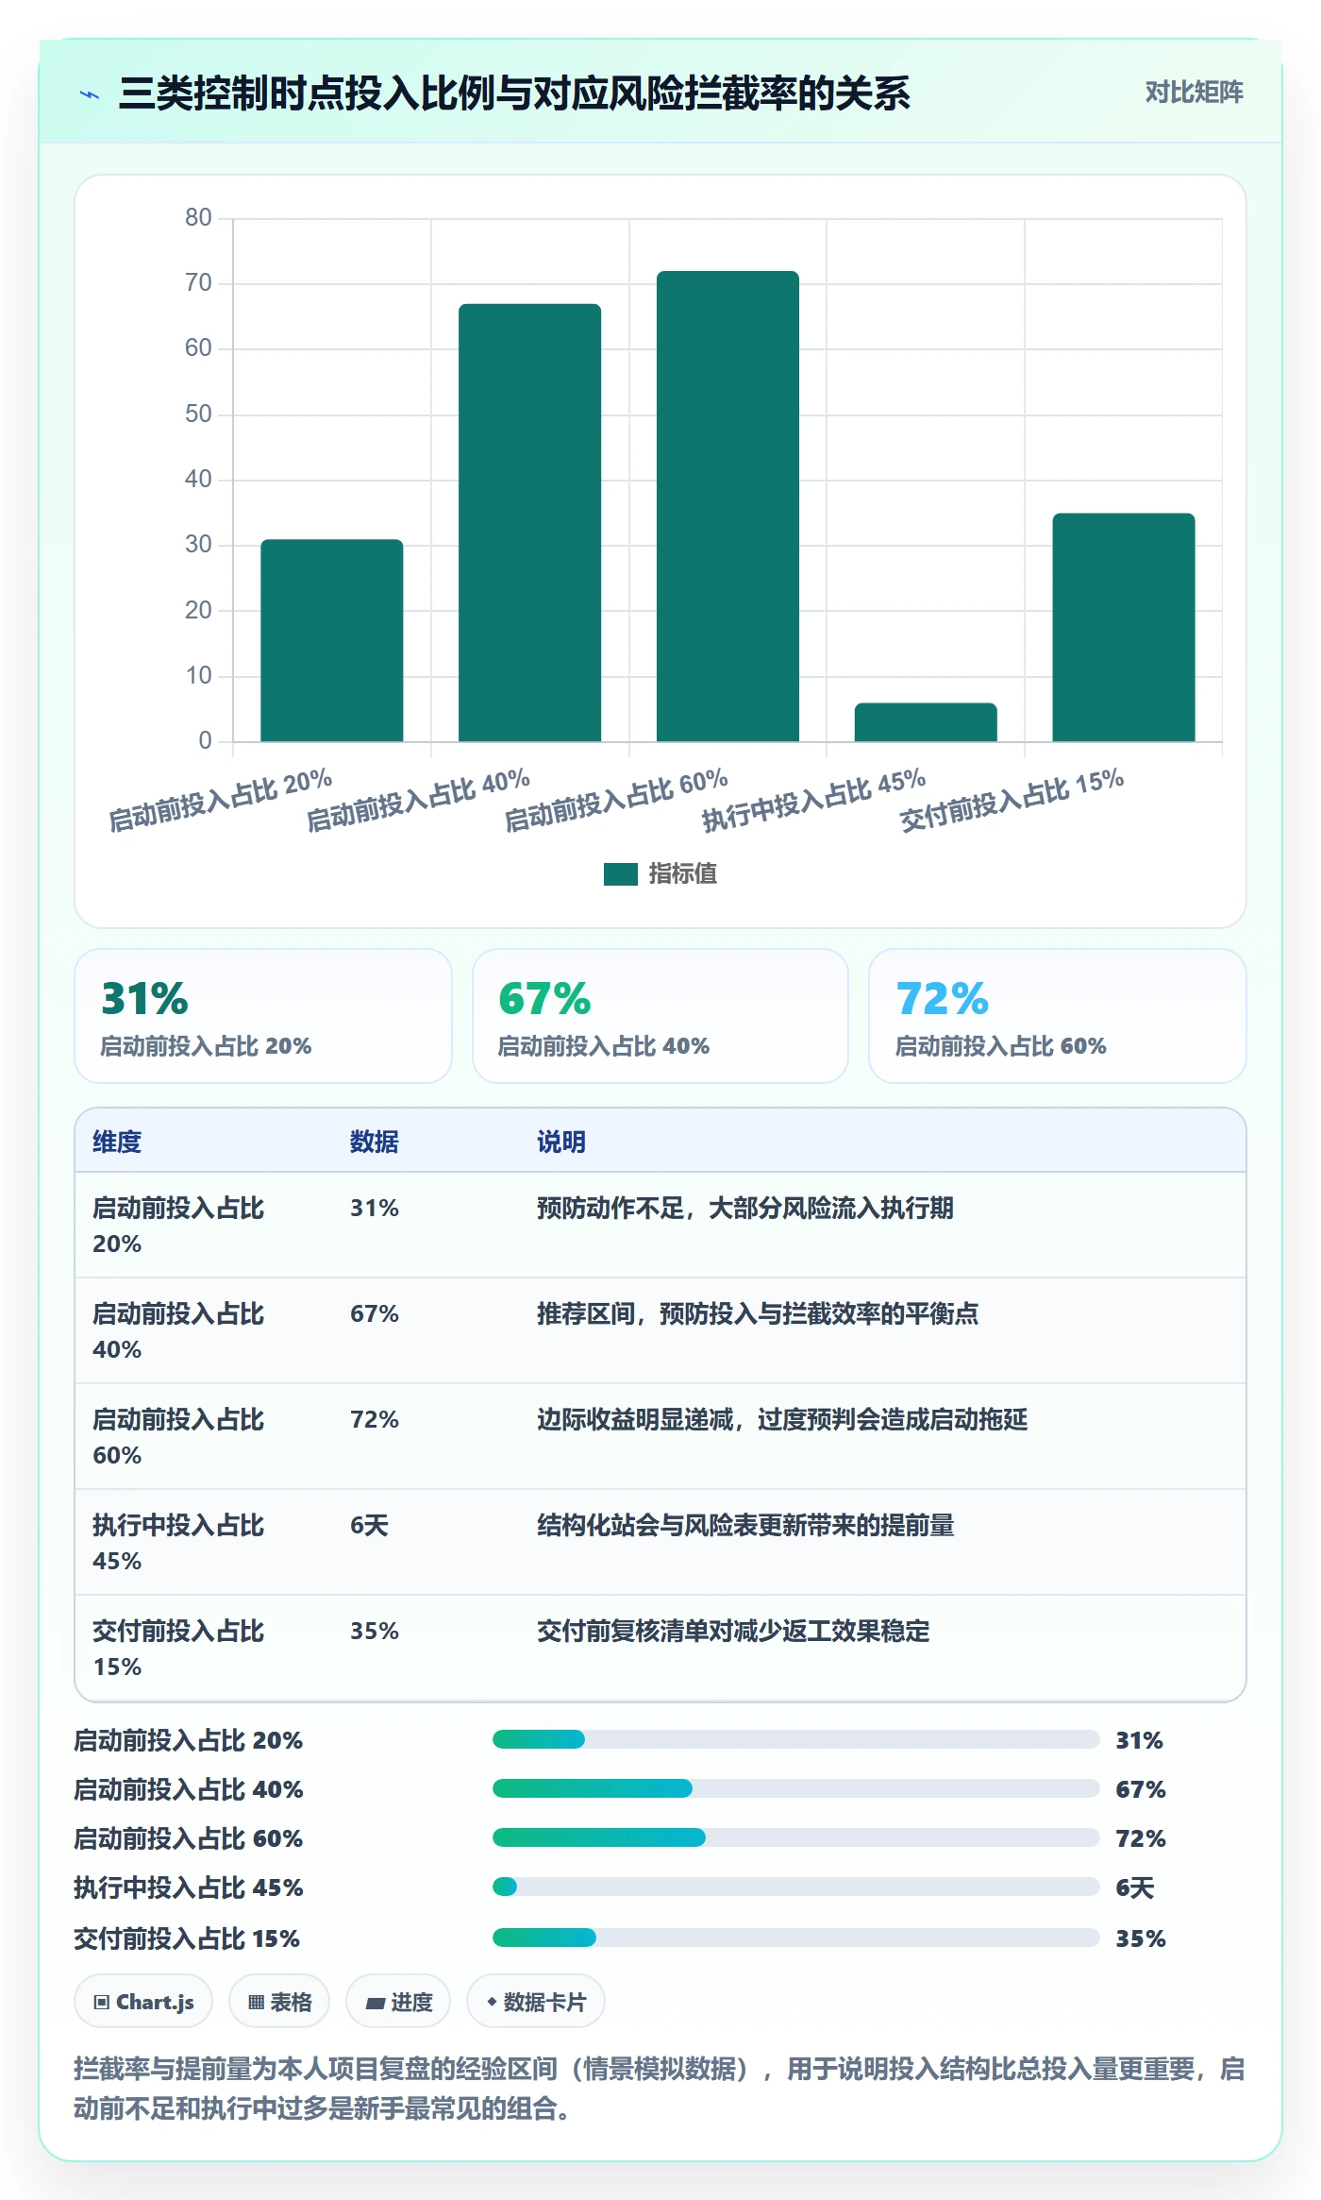Click the 指标值 legend text
The image size is (1321, 2200).
682,874
